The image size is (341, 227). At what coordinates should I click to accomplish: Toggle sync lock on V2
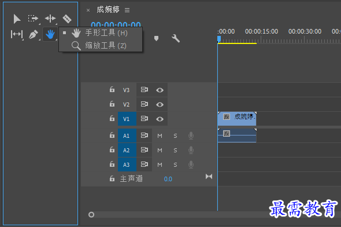(144, 104)
